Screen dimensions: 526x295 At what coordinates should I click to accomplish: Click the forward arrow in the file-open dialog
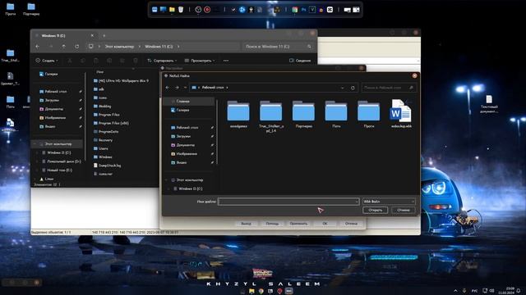pyautogui.click(x=177, y=88)
